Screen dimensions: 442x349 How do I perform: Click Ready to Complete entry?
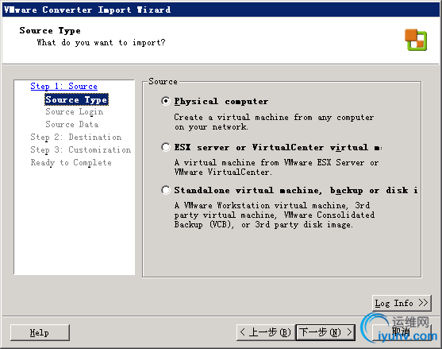click(x=71, y=163)
